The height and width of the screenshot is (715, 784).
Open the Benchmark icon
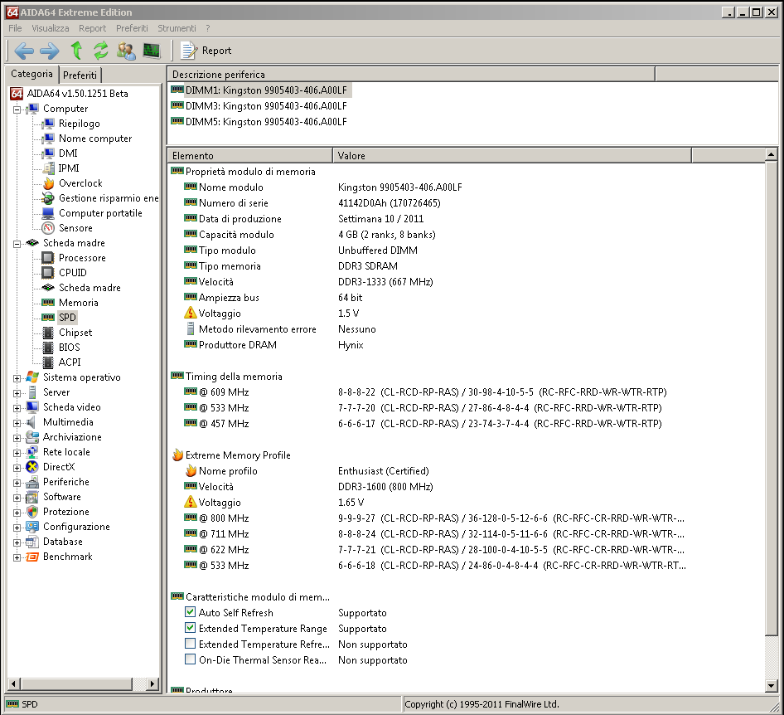tap(32, 557)
